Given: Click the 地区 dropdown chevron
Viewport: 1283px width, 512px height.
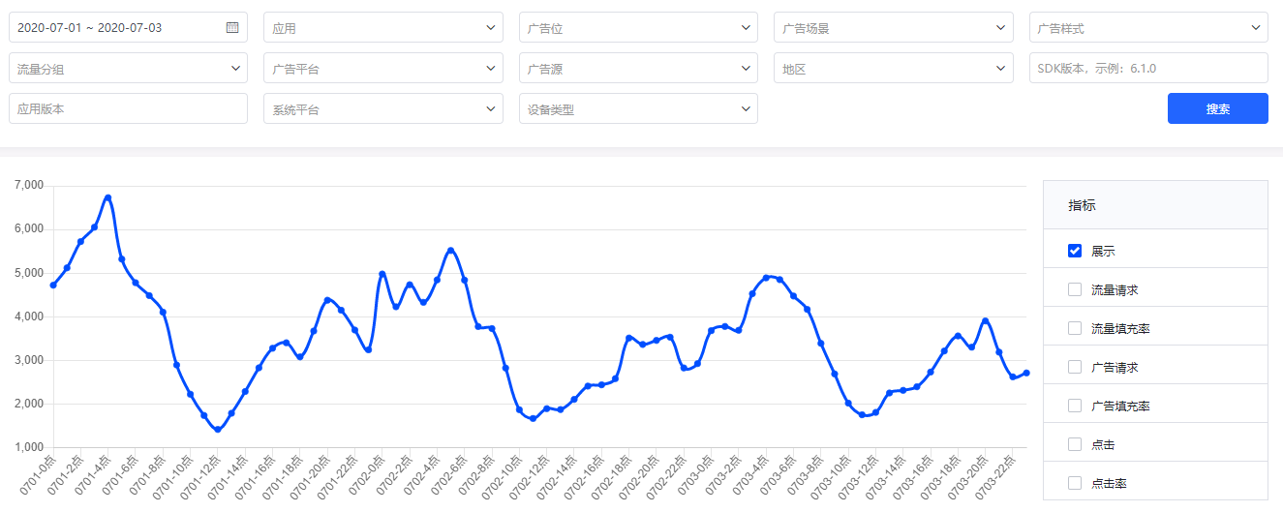Looking at the screenshot, I should pos(1001,68).
